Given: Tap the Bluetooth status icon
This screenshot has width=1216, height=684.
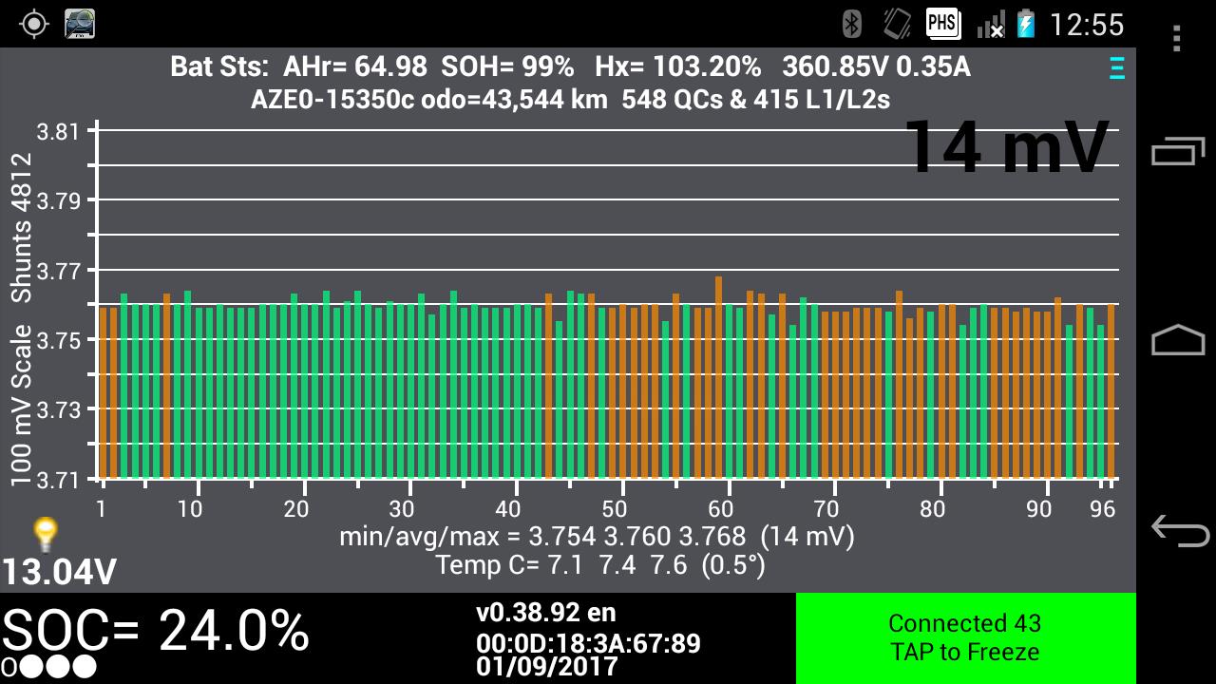Looking at the screenshot, I should [852, 24].
